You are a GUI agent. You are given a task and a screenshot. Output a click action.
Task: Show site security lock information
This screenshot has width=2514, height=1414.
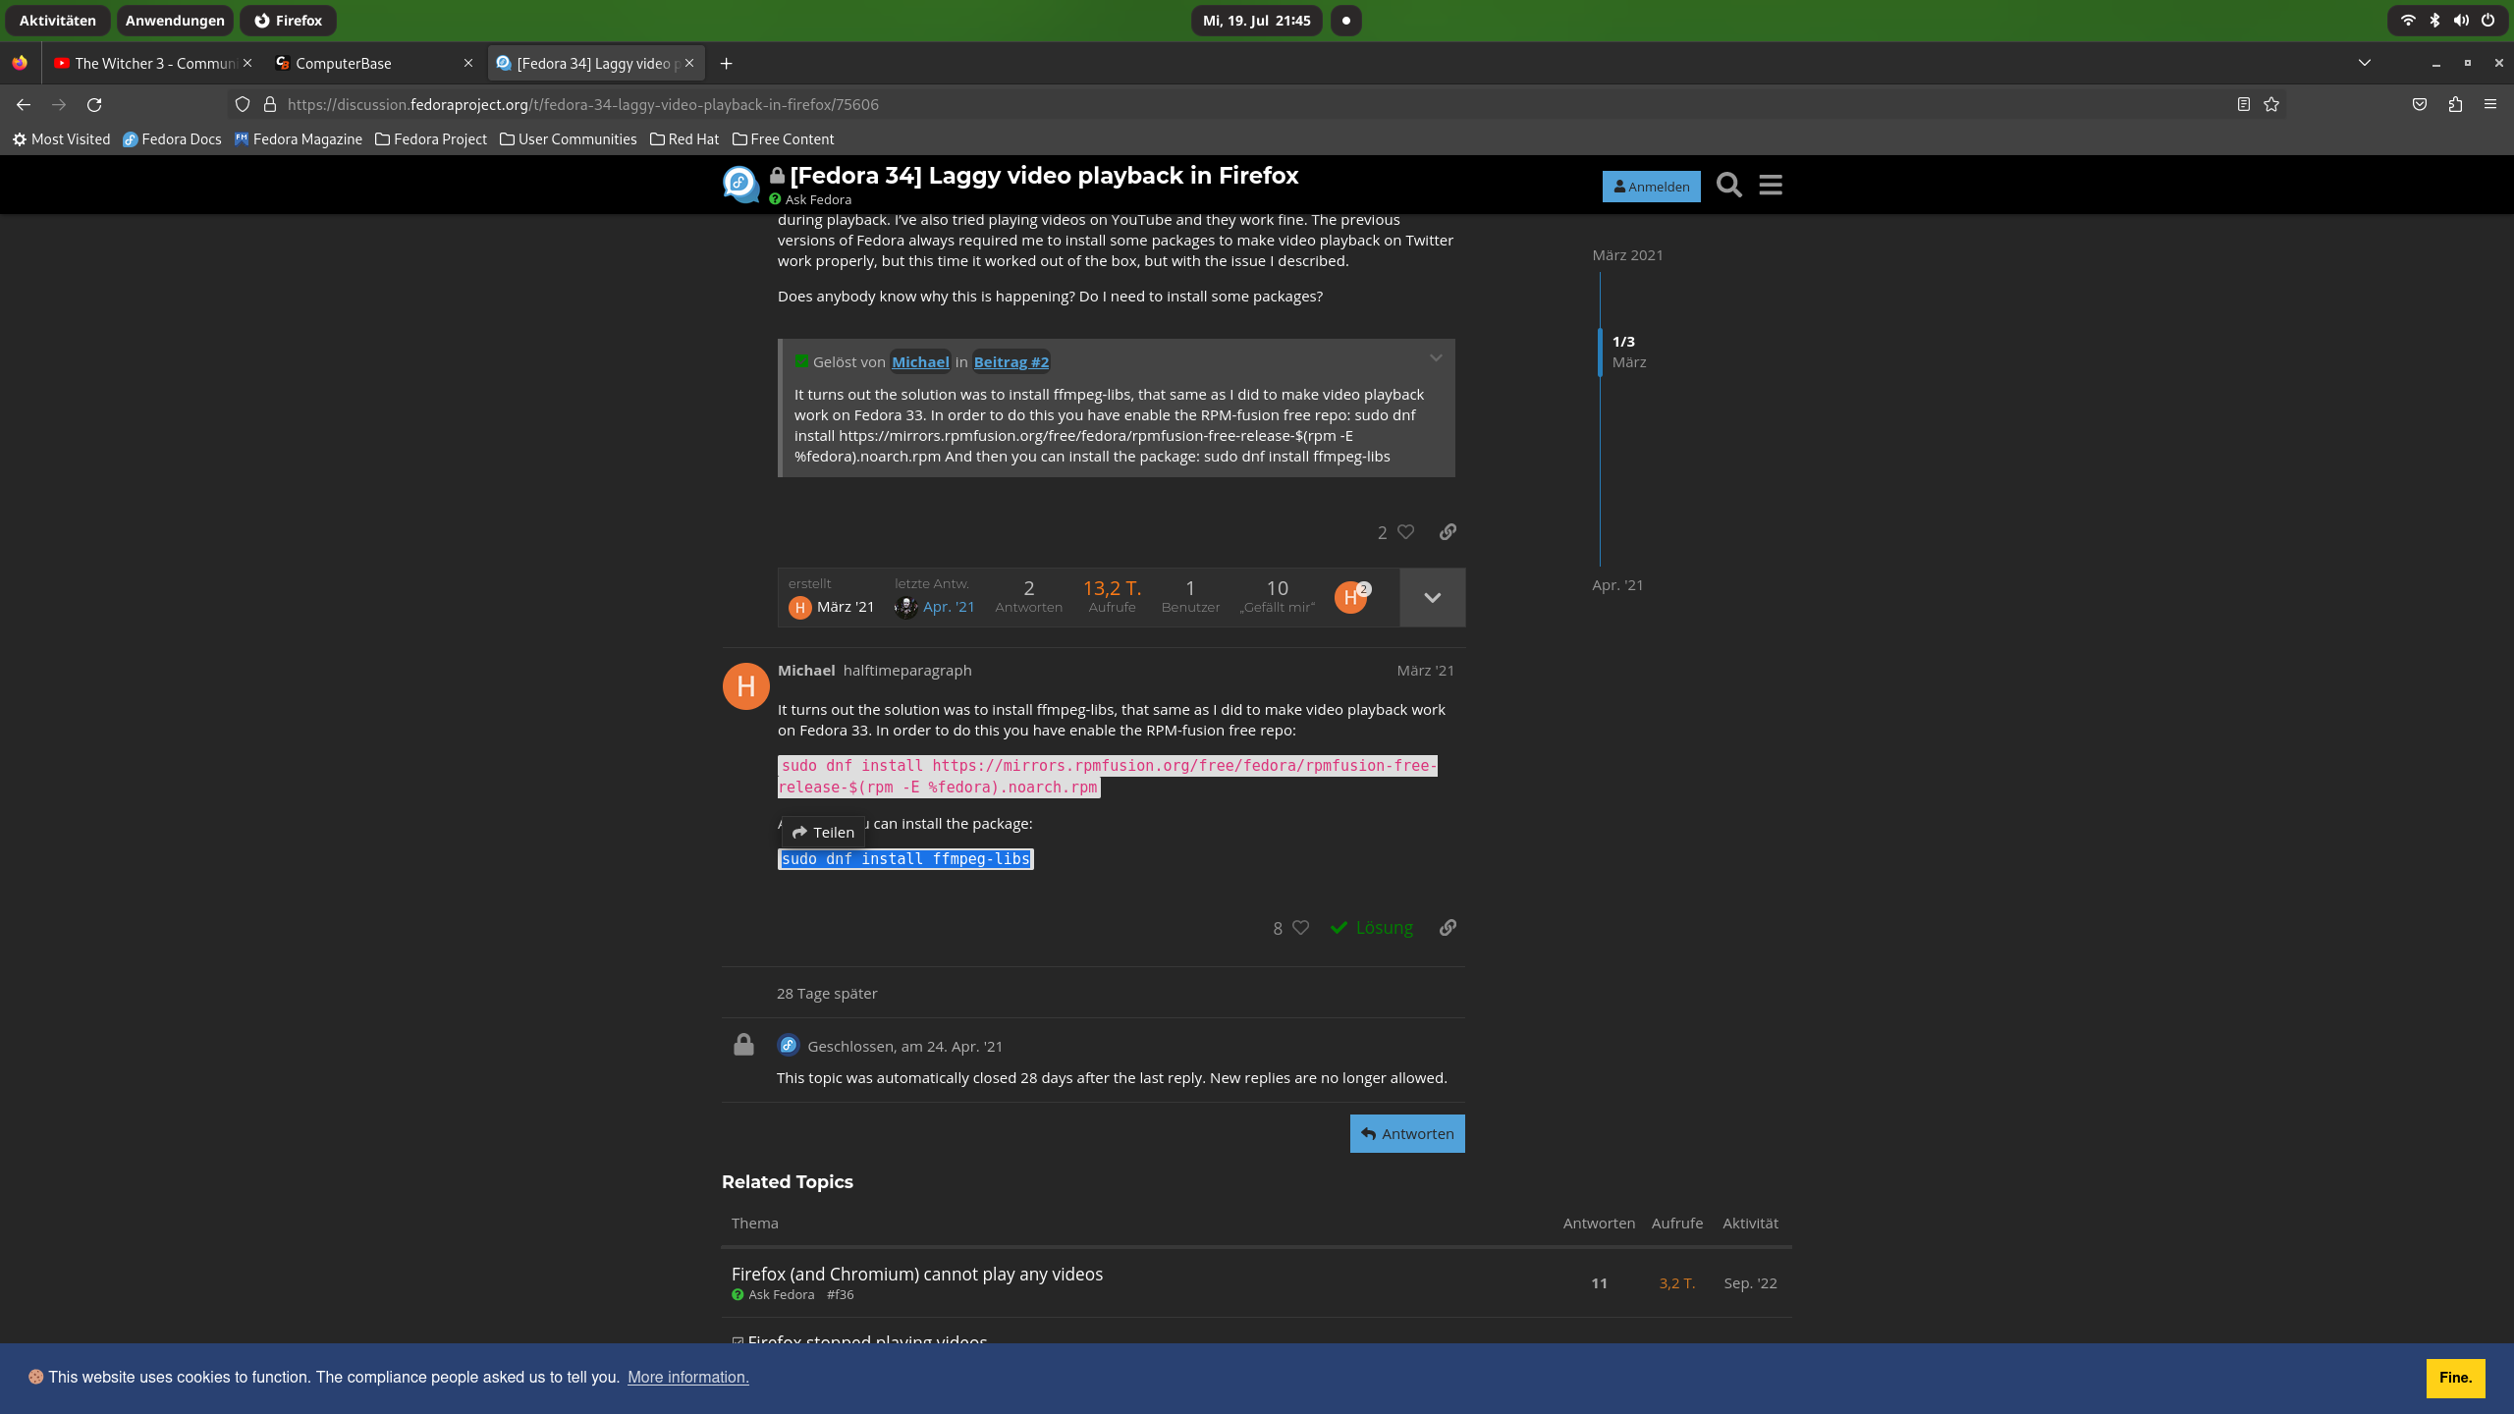[270, 104]
